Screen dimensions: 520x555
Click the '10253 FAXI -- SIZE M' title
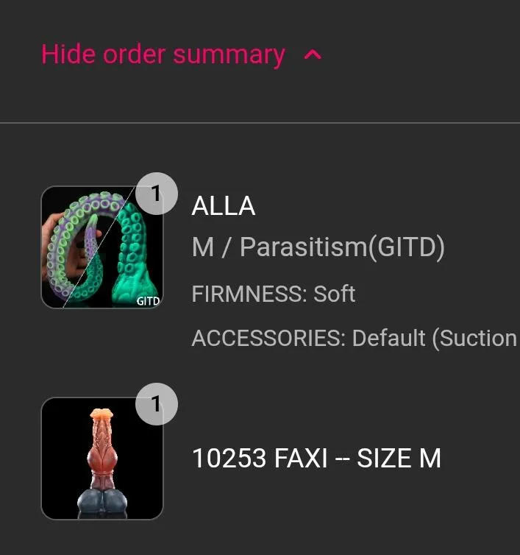(x=316, y=459)
